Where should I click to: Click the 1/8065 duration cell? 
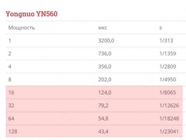pyautogui.click(x=168, y=92)
